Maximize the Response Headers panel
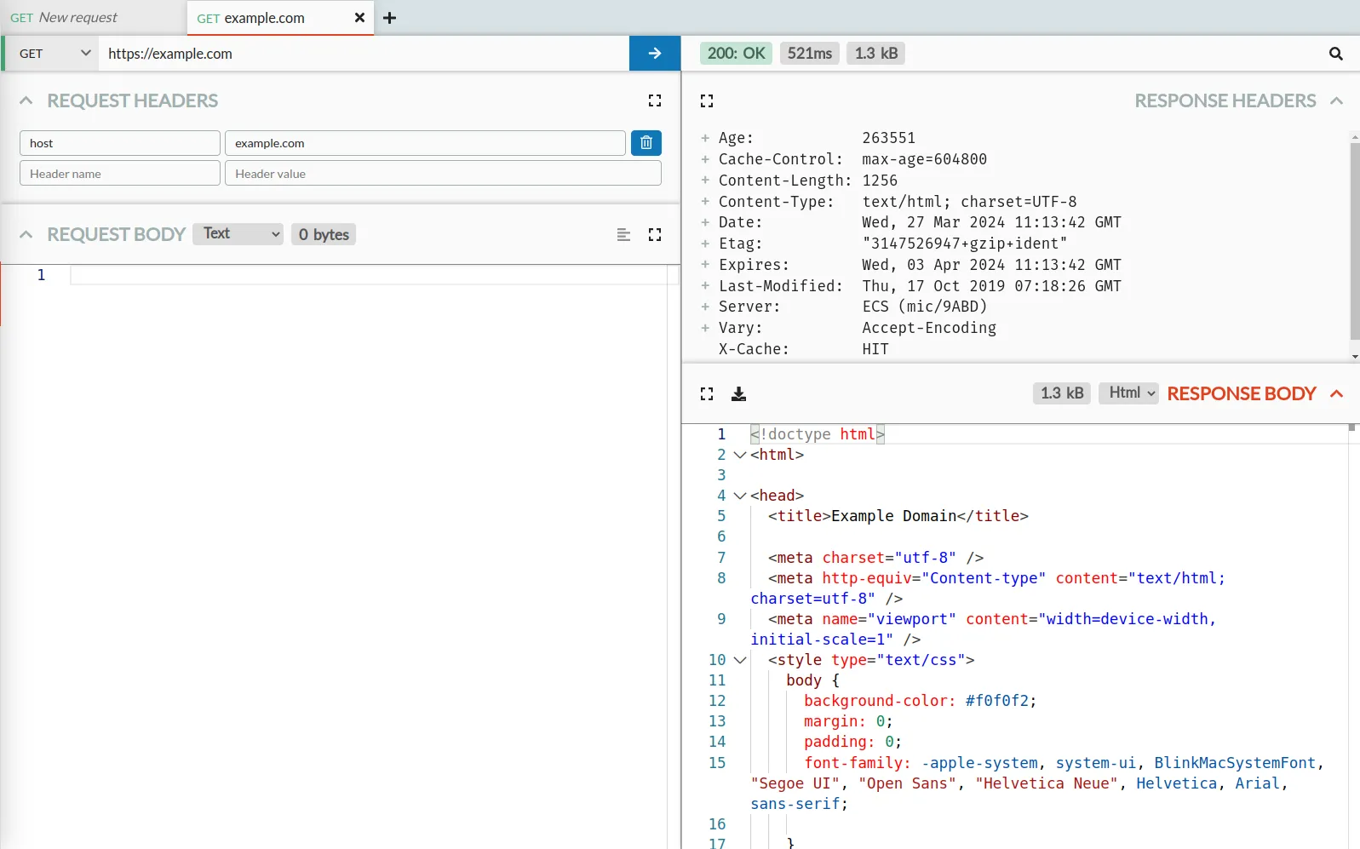This screenshot has height=849, width=1360. click(707, 100)
